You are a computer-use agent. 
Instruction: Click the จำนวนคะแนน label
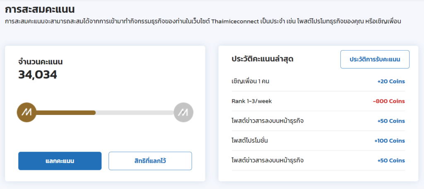[40, 62]
